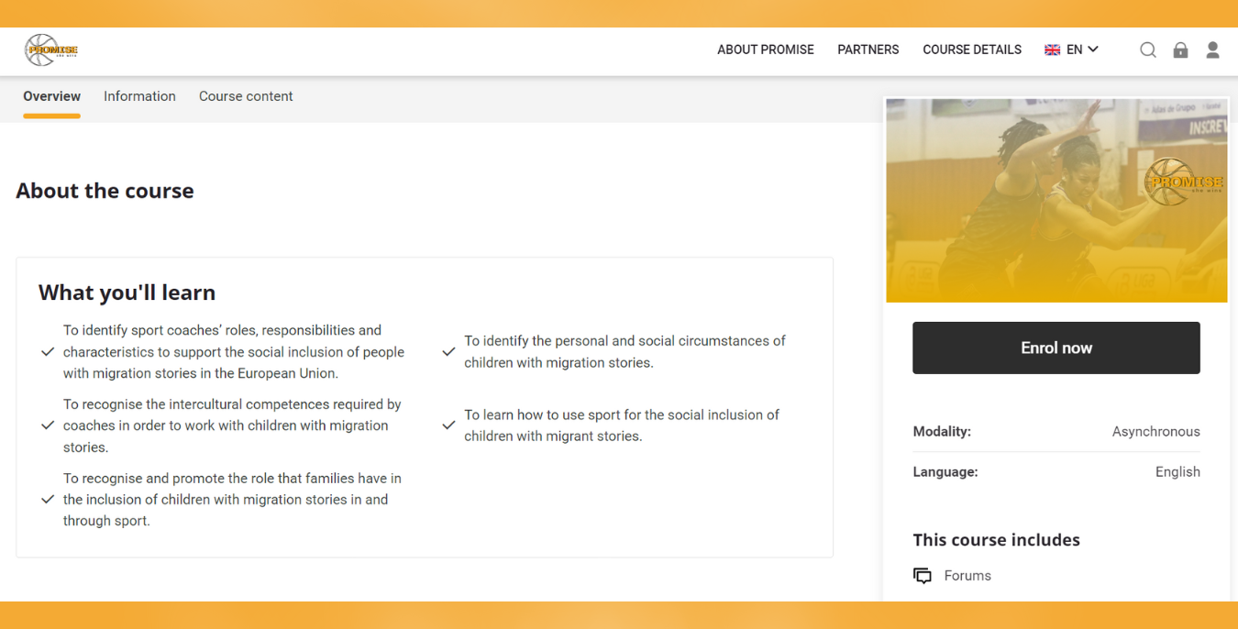This screenshot has height=629, width=1238.
Task: Open COURSE DETAILS menu item
Action: click(x=972, y=50)
